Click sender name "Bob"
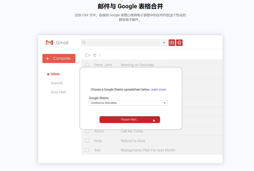This screenshot has width=254, height=171. coord(97,150)
